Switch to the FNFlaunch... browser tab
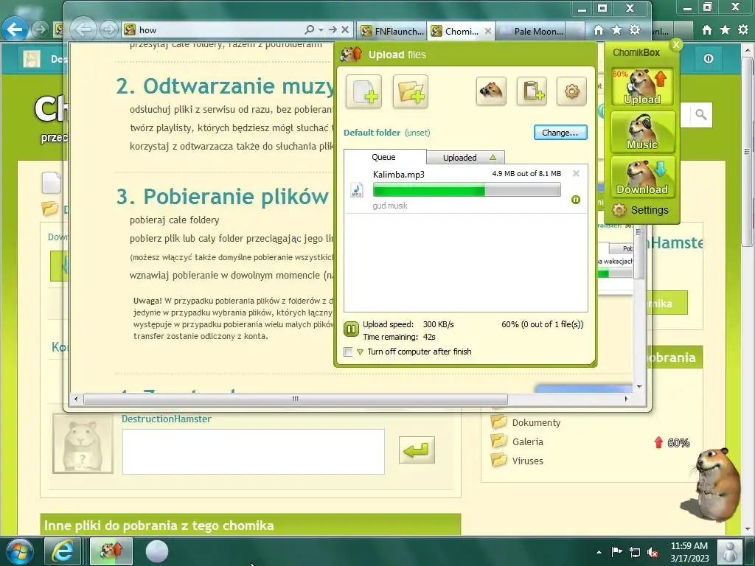The height and width of the screenshot is (566, 755). tap(392, 31)
